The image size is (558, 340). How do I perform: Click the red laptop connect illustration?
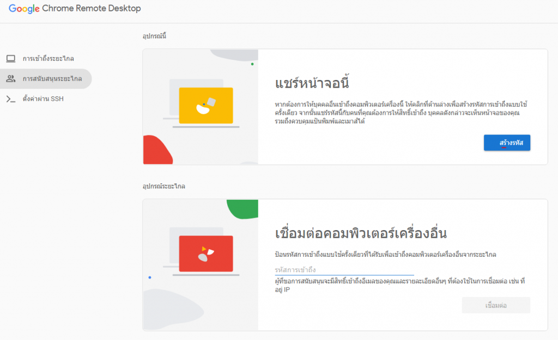201,252
